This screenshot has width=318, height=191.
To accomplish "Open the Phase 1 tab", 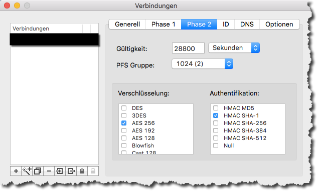I will coord(164,24).
